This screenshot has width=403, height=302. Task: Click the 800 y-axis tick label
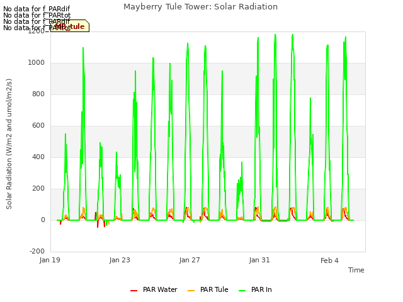click(38, 94)
